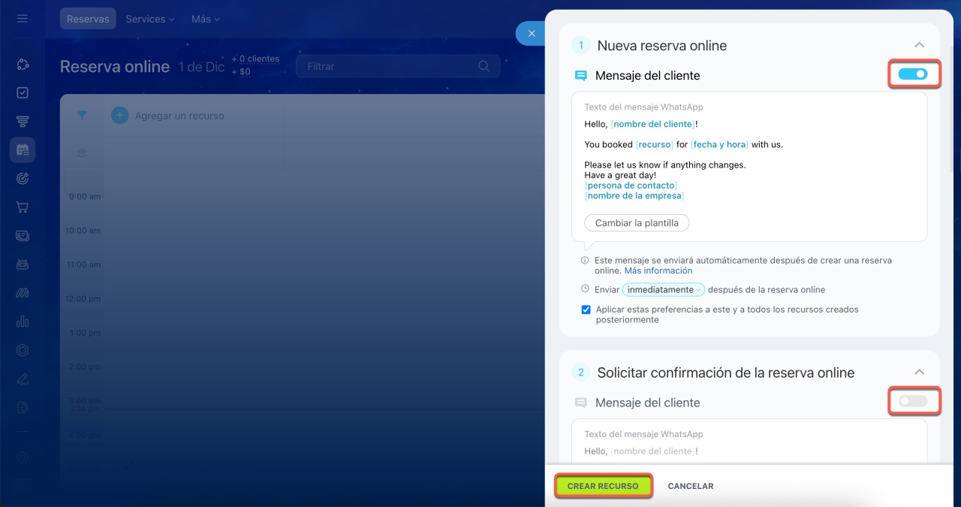Disable Mensaje del cliente for Nueva reserva online
Viewport: 961px width, 507px height.
click(913, 74)
